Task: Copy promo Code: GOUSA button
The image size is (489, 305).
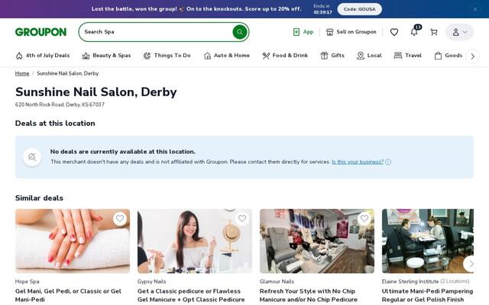Action: coord(359,9)
